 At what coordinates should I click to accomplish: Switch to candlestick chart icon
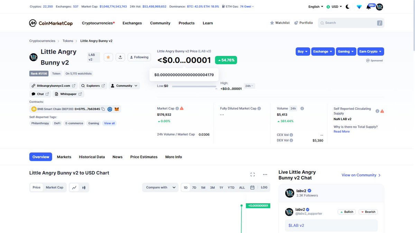tap(84, 187)
